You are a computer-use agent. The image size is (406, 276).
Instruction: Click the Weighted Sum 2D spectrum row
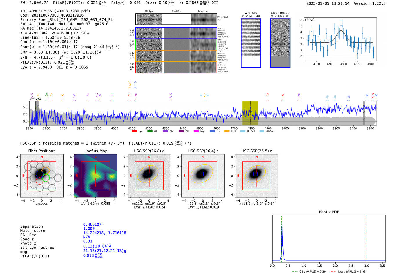point(176,19)
